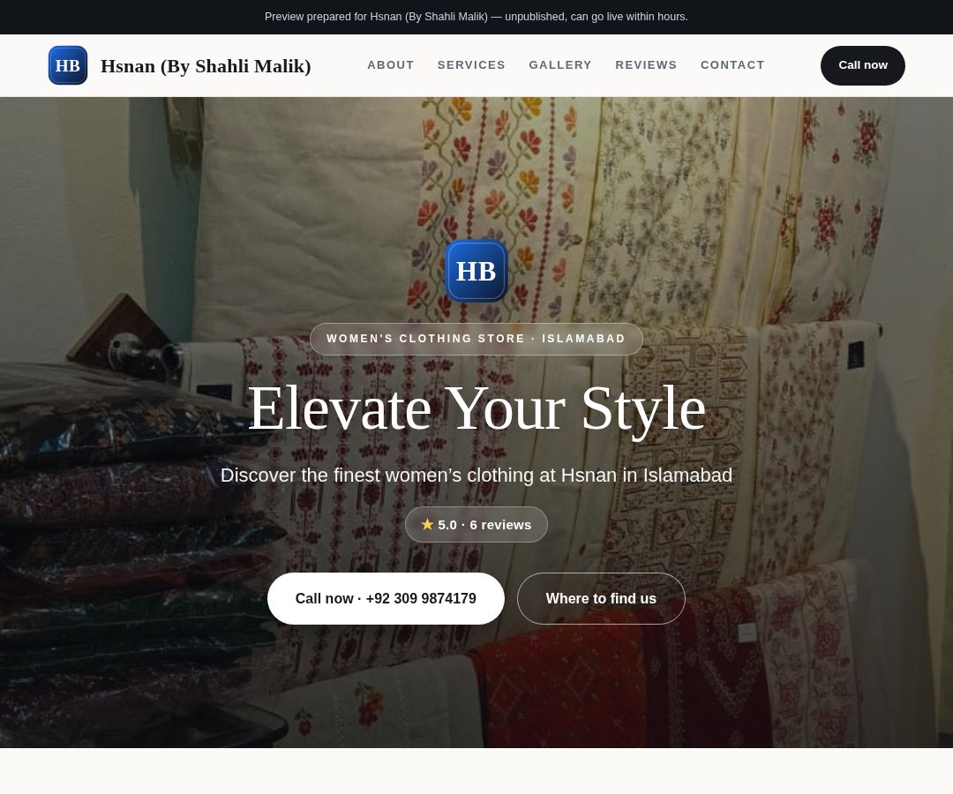Open the About section
The height and width of the screenshot is (794, 953).
(x=390, y=65)
